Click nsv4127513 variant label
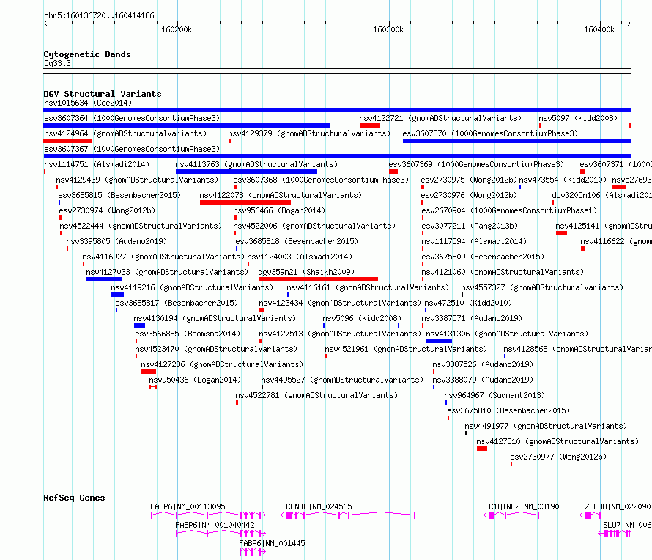 [340, 334]
